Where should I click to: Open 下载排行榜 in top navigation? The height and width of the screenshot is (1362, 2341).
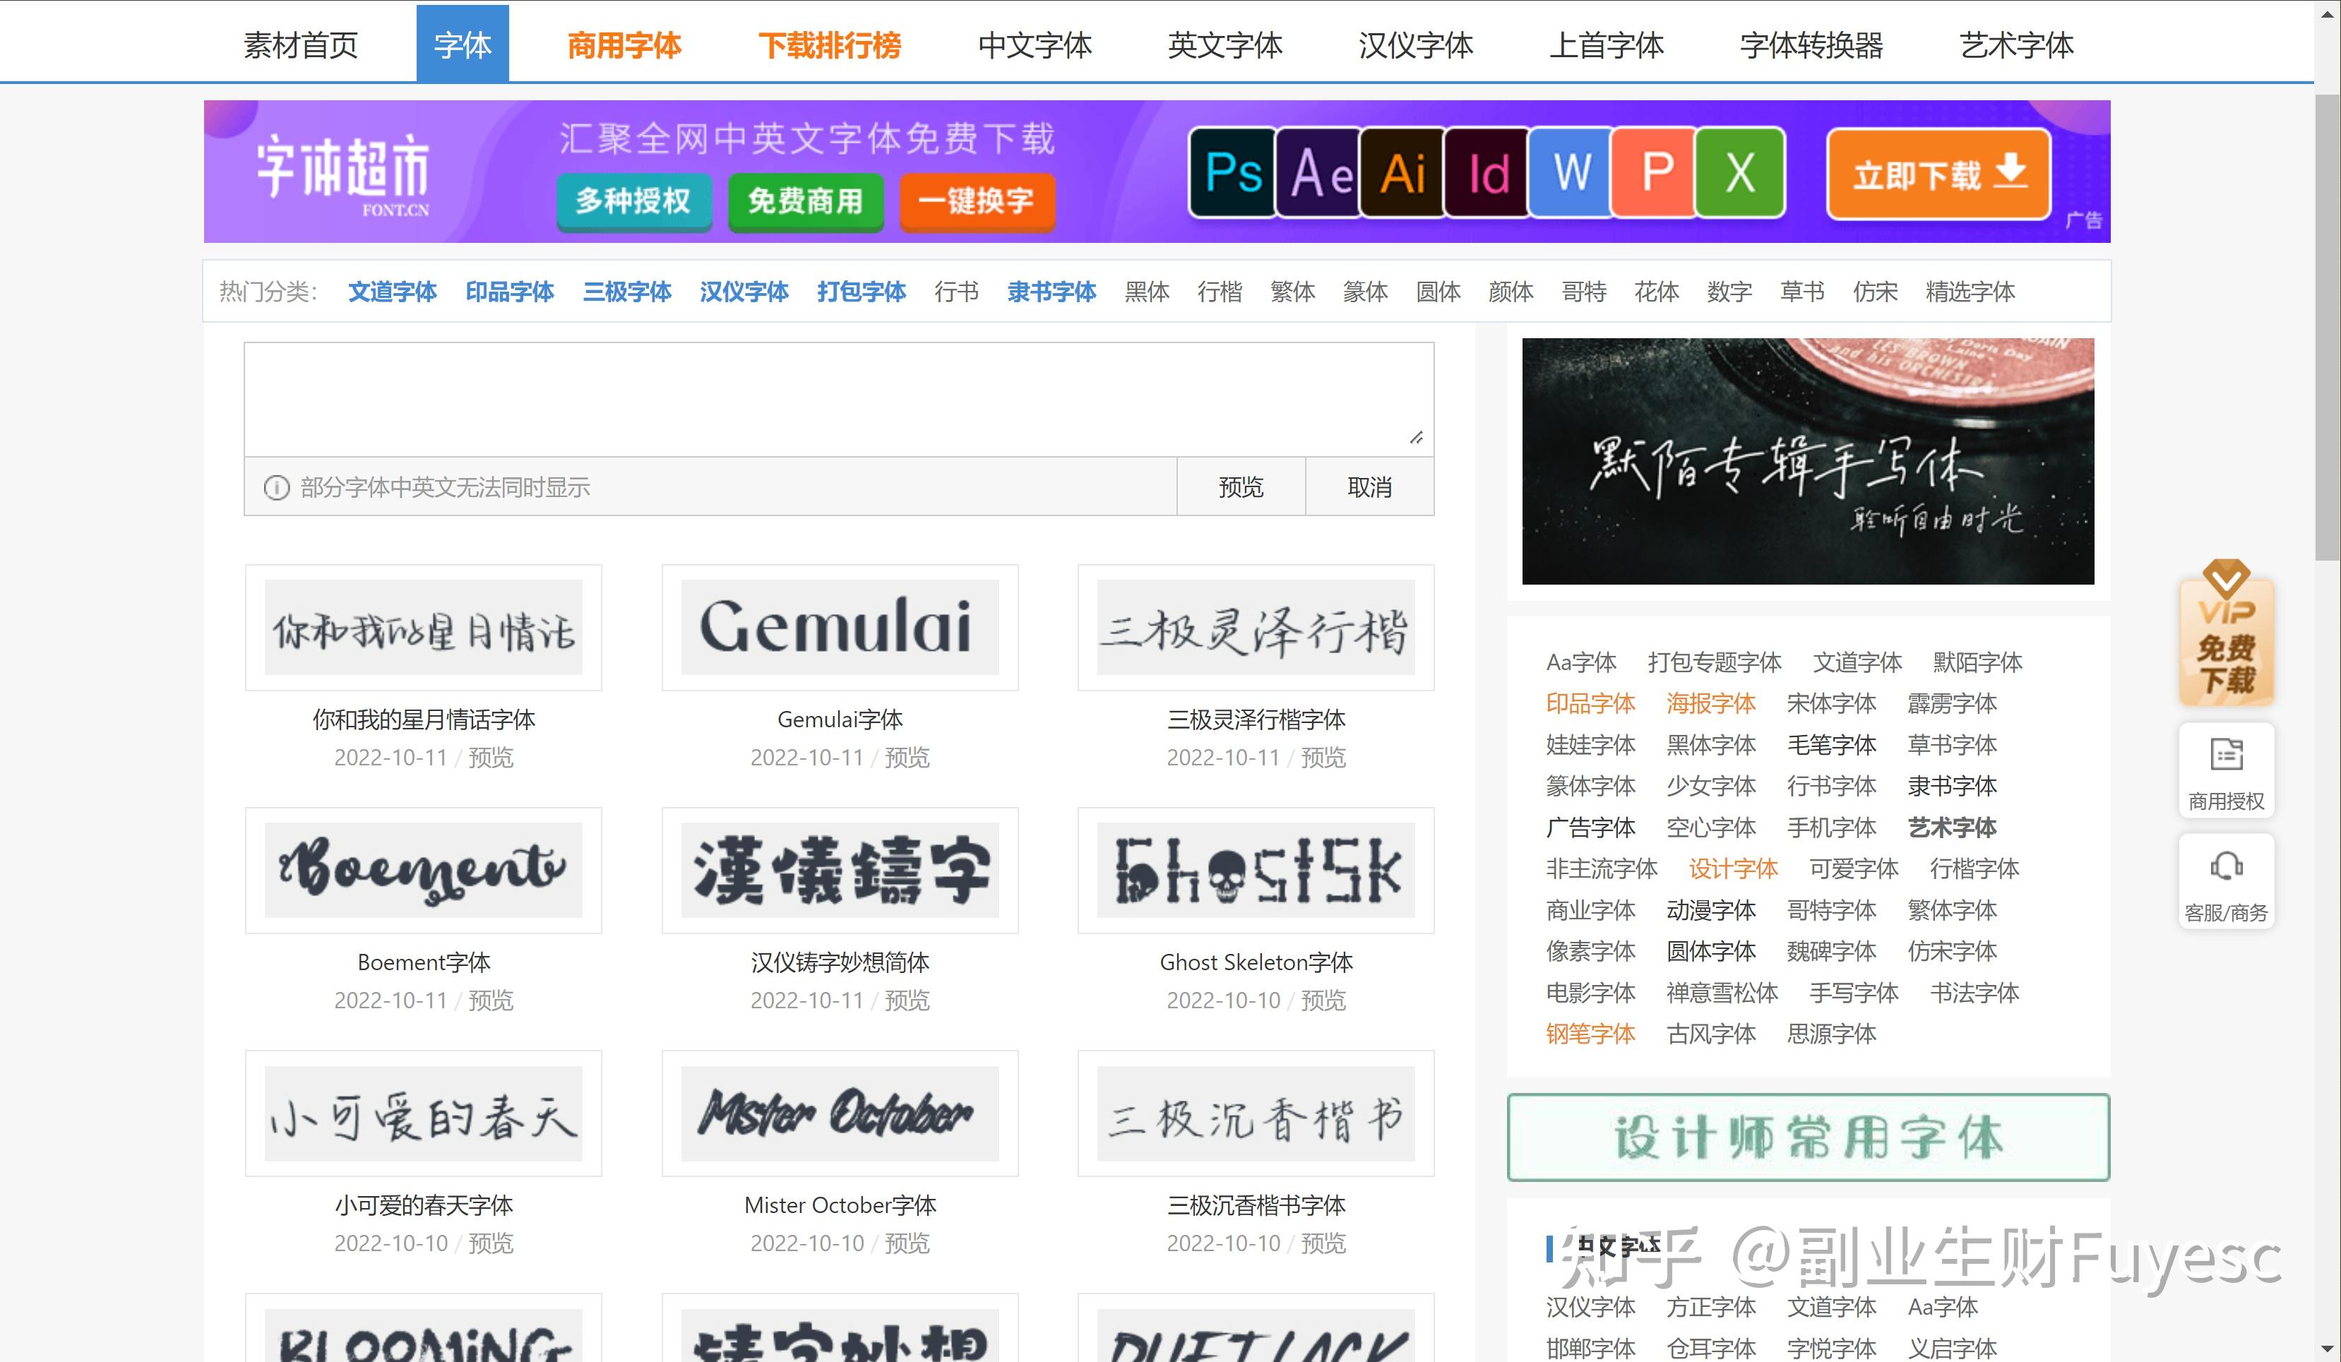coord(830,44)
